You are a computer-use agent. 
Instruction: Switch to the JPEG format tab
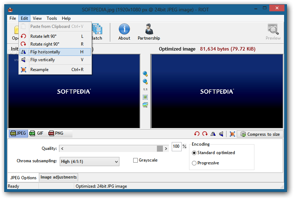coord(18,133)
